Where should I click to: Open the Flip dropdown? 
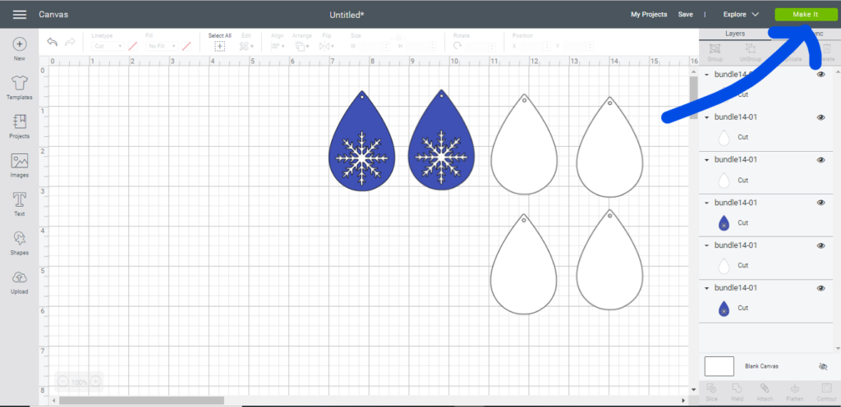[327, 47]
